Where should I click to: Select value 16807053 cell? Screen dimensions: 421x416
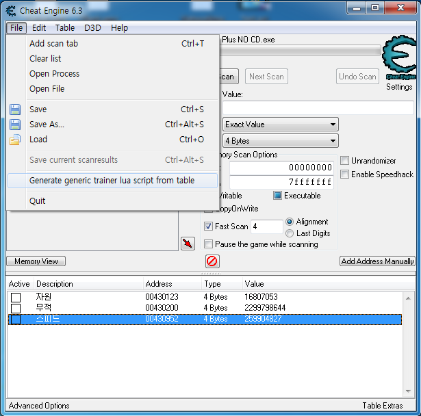pos(261,297)
